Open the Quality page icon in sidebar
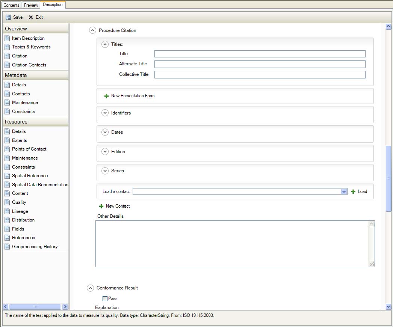393x327 pixels. (7, 202)
